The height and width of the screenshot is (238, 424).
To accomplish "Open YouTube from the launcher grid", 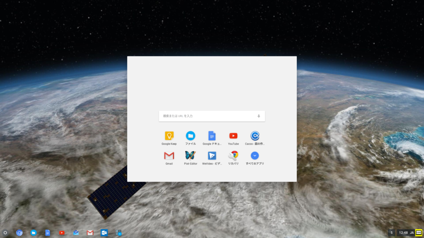I will (x=233, y=136).
